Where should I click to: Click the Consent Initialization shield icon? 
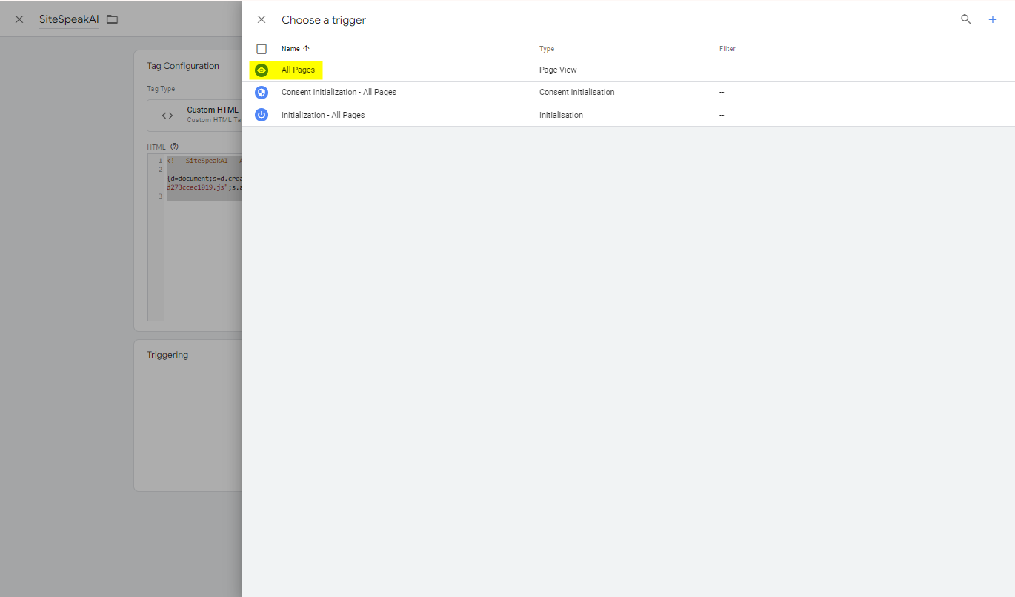coord(261,93)
